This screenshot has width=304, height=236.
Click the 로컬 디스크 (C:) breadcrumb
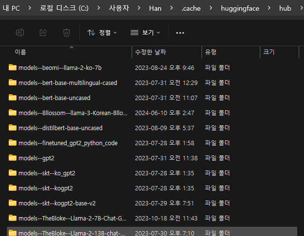64,8
